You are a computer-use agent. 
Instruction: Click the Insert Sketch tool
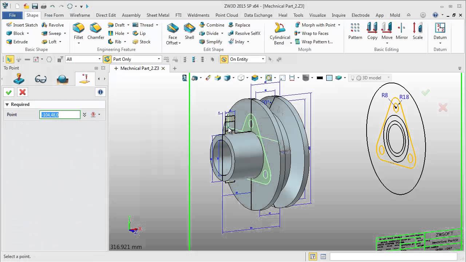[x=22, y=25]
